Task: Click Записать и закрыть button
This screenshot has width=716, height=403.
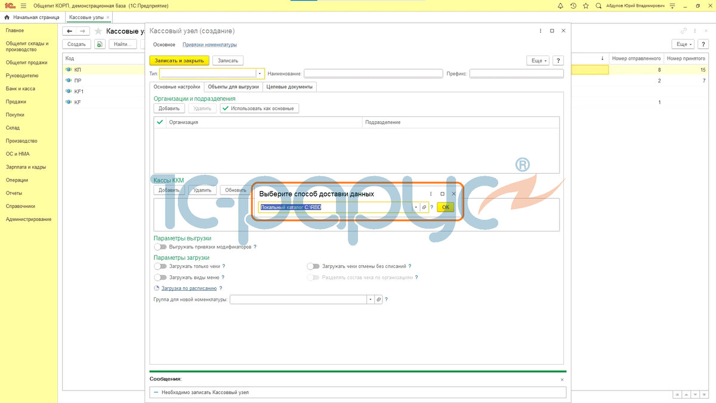Action: (179, 60)
